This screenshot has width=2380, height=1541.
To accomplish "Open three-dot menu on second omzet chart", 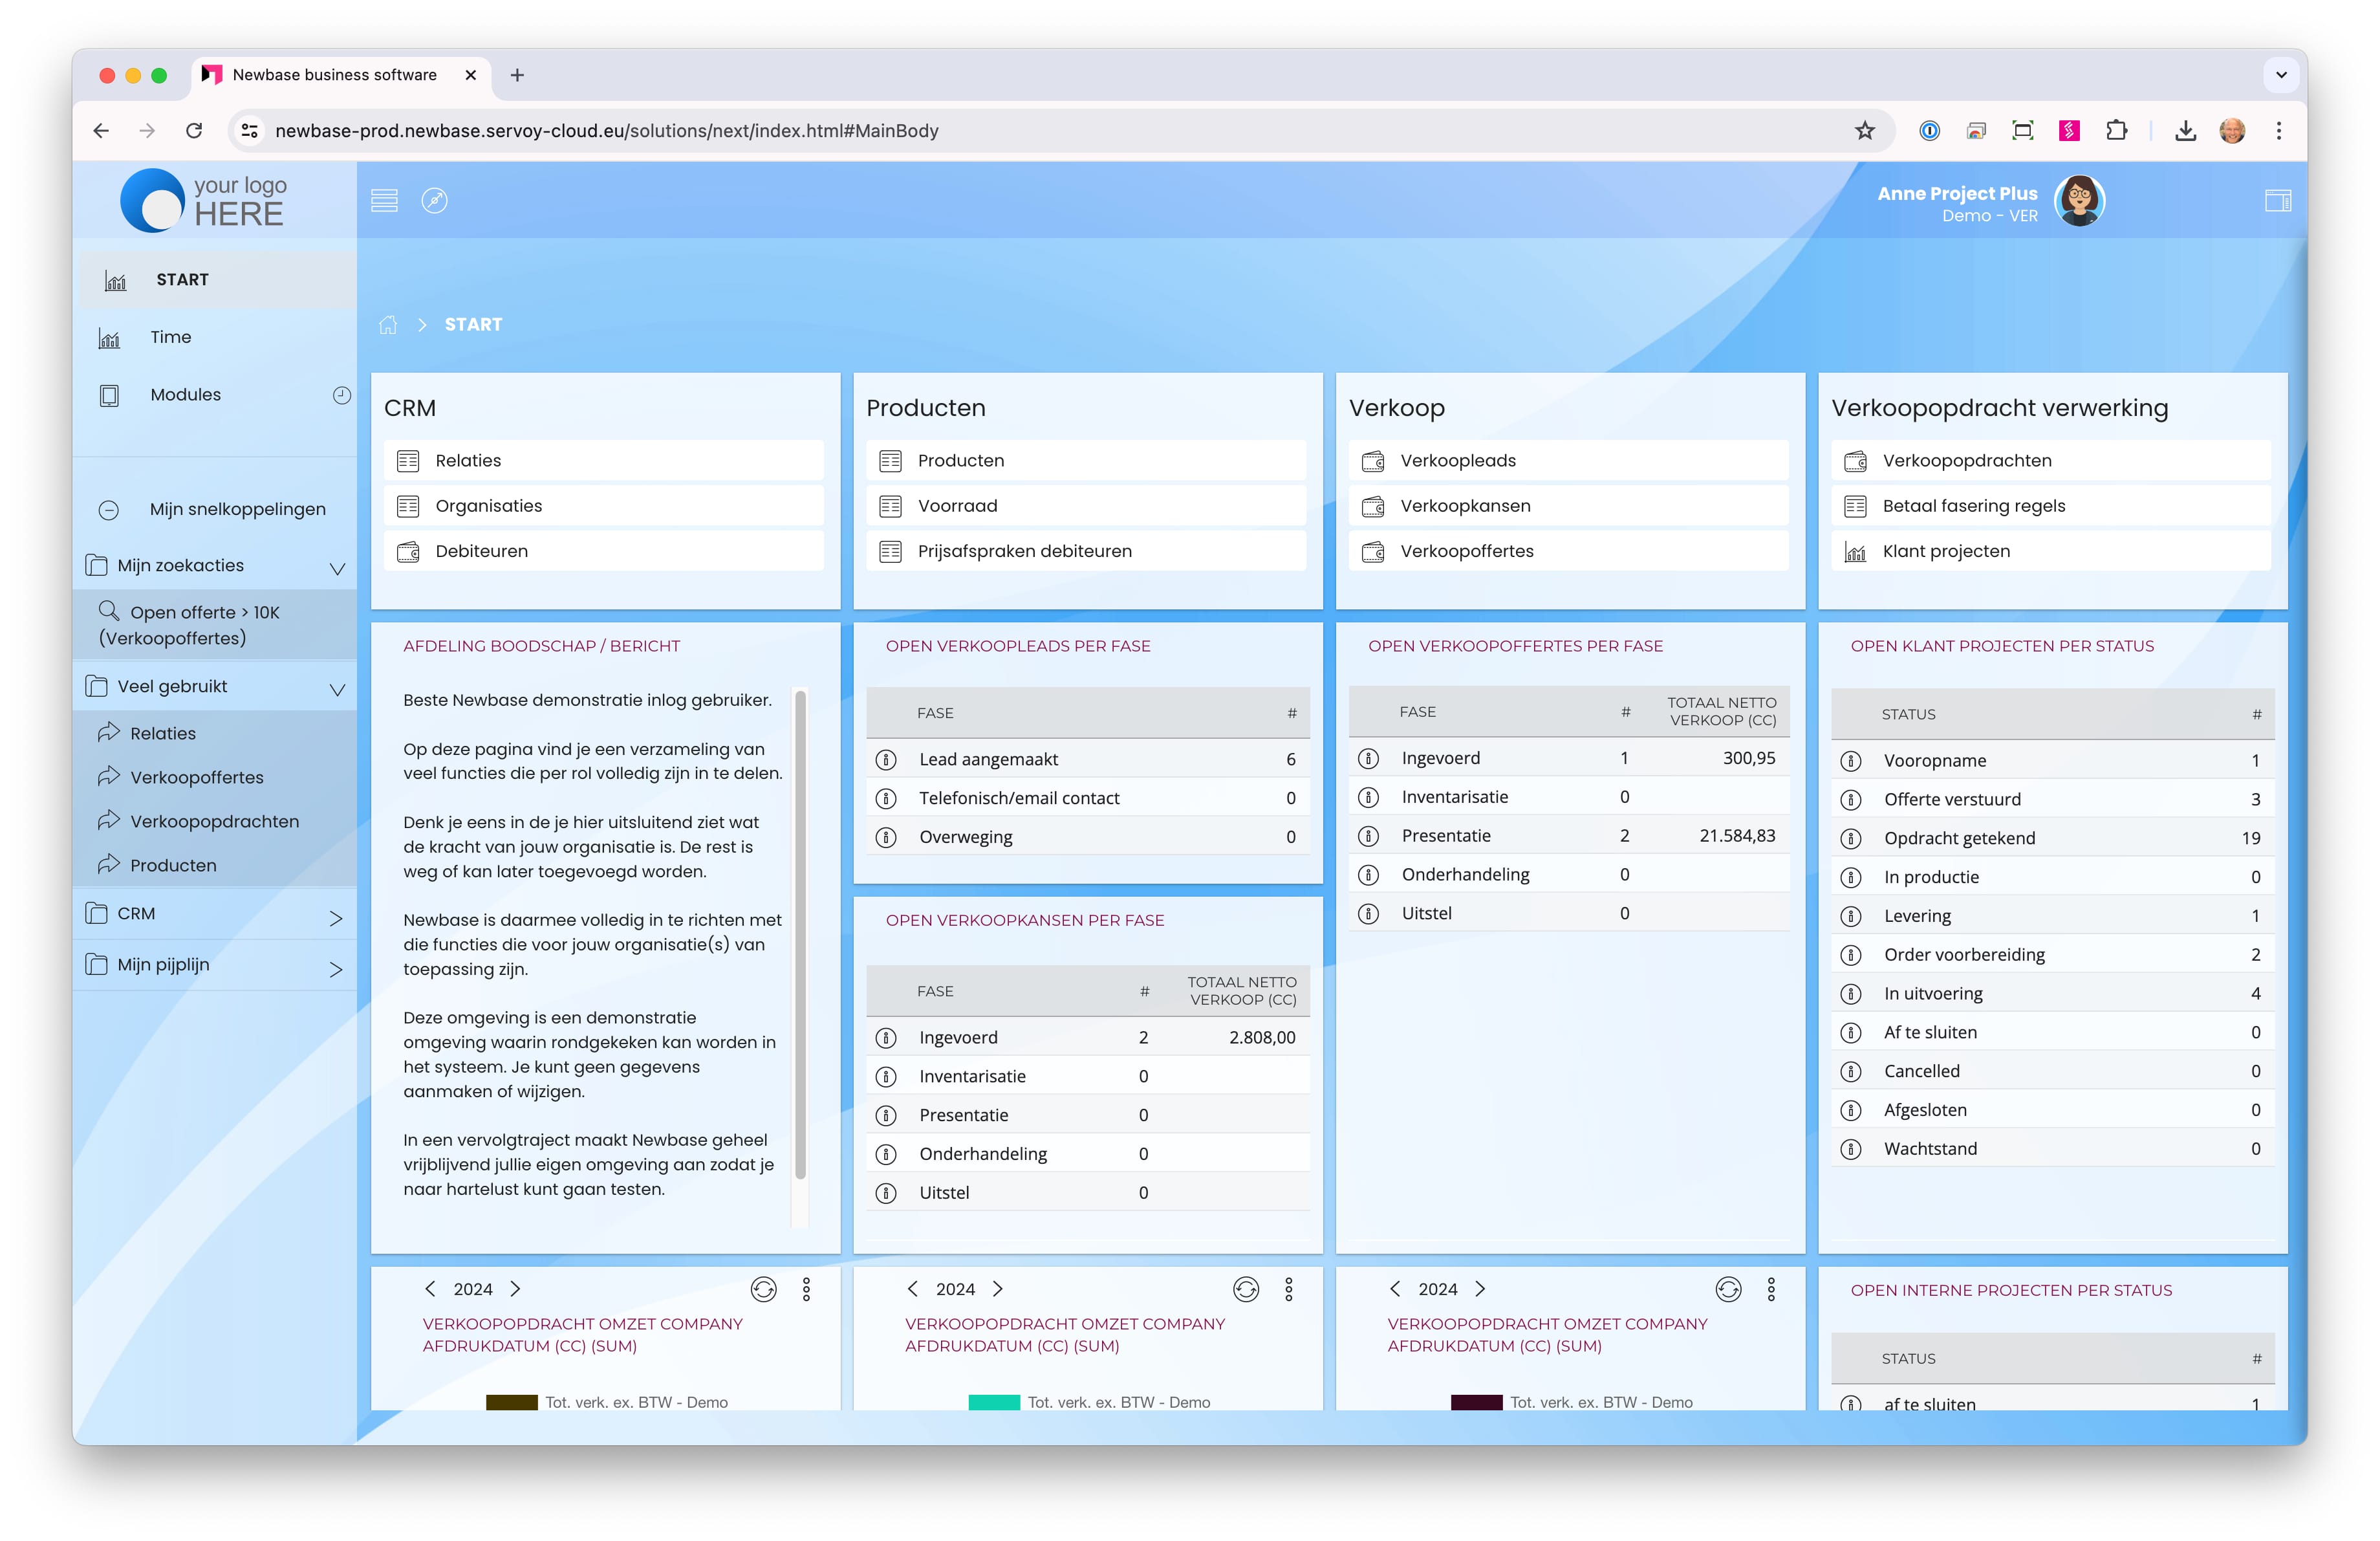I will click(x=1288, y=1290).
